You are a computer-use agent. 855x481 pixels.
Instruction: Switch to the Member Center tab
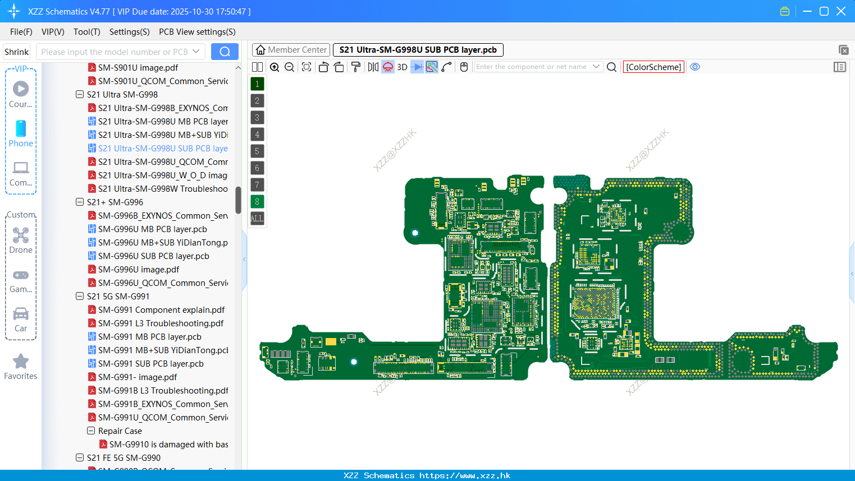point(291,50)
